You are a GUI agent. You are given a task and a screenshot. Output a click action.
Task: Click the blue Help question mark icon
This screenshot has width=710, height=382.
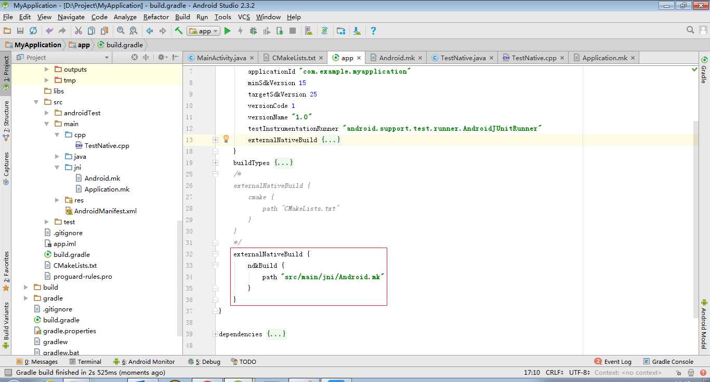[x=373, y=31]
